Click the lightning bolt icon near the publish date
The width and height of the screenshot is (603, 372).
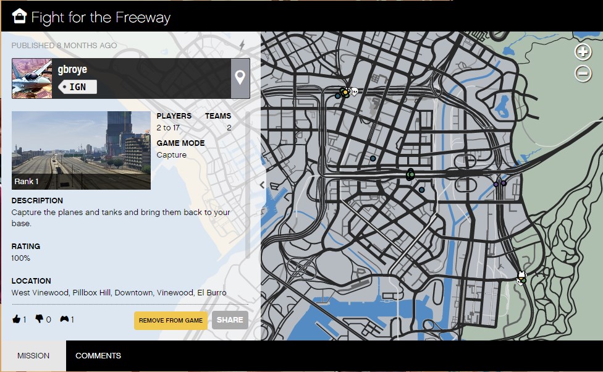[242, 45]
